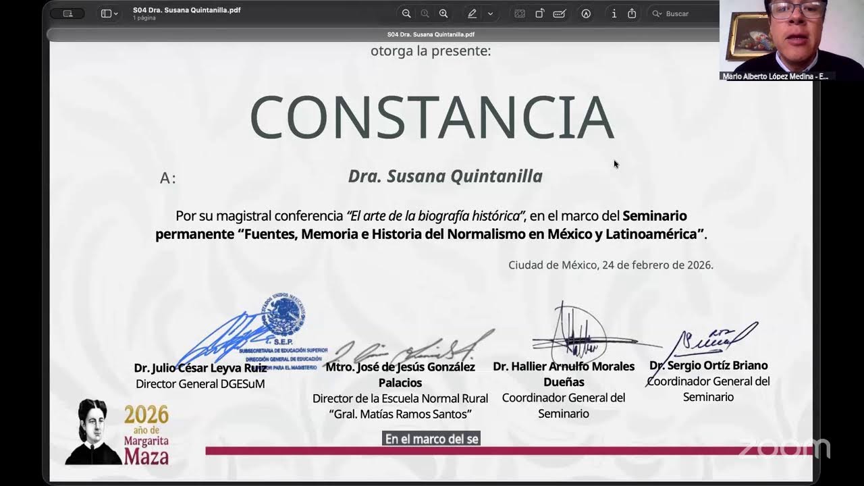This screenshot has height=486, width=864.
Task: Click the rectangular selection icon
Action: tap(520, 13)
